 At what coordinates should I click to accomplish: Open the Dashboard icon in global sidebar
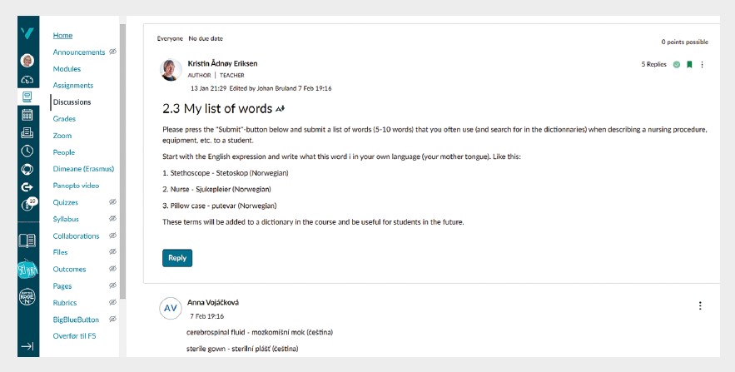(27, 79)
